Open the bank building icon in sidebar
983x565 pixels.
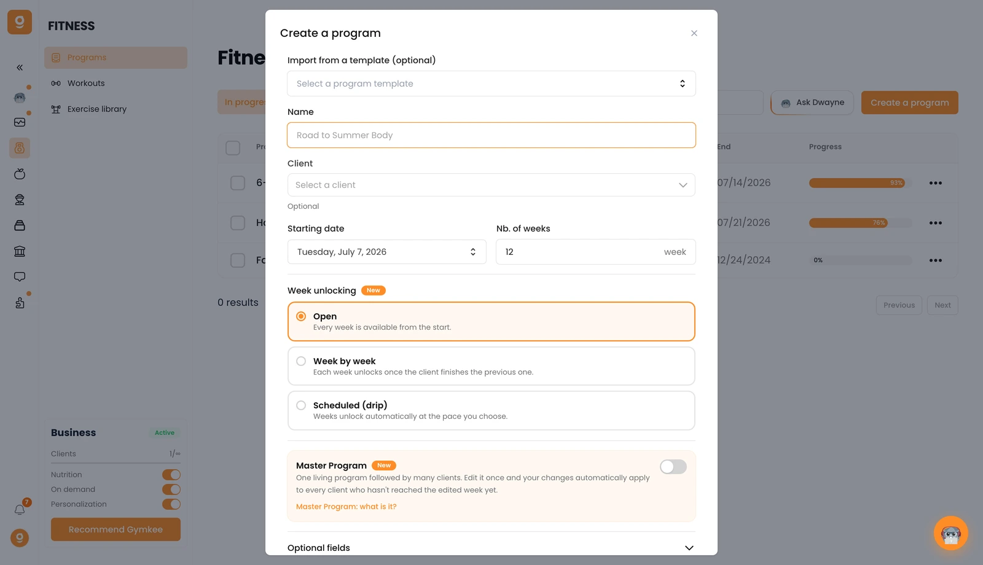point(20,251)
